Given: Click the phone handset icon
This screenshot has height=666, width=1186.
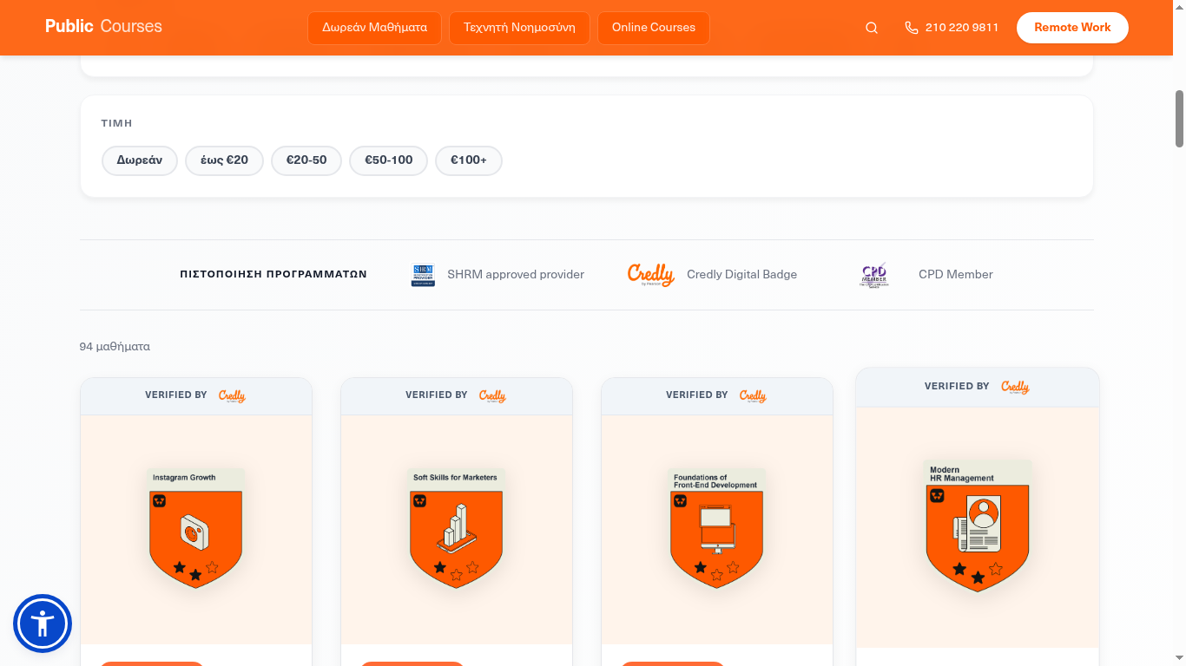Looking at the screenshot, I should point(911,28).
